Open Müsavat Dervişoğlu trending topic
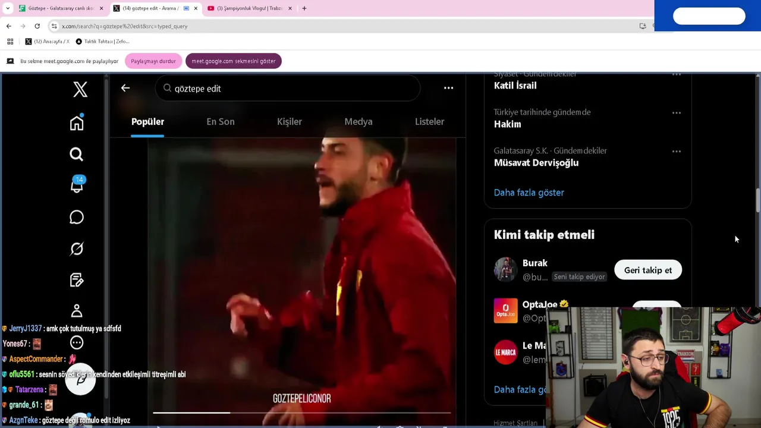 [x=536, y=162]
